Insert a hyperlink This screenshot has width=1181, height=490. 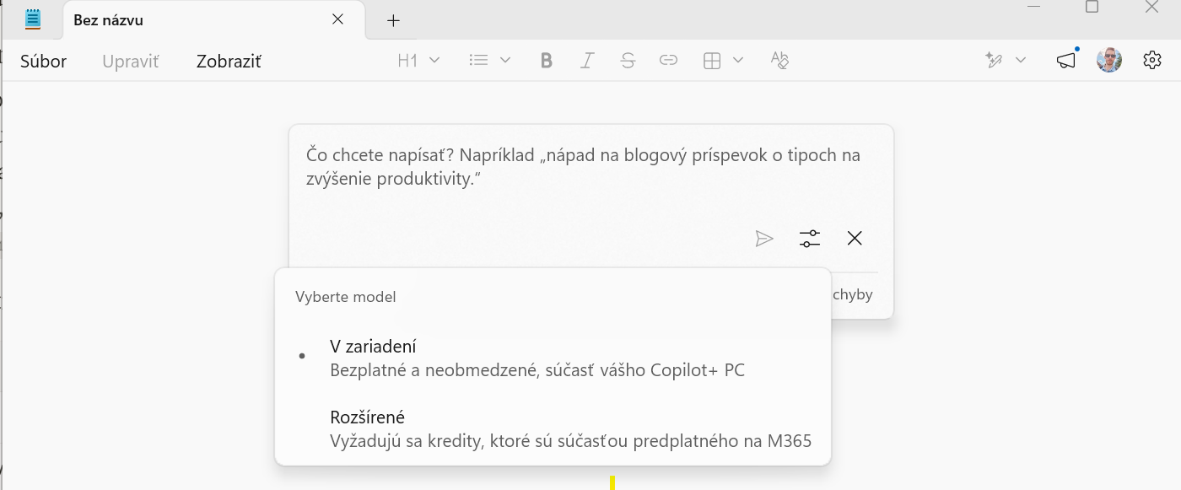click(x=668, y=61)
